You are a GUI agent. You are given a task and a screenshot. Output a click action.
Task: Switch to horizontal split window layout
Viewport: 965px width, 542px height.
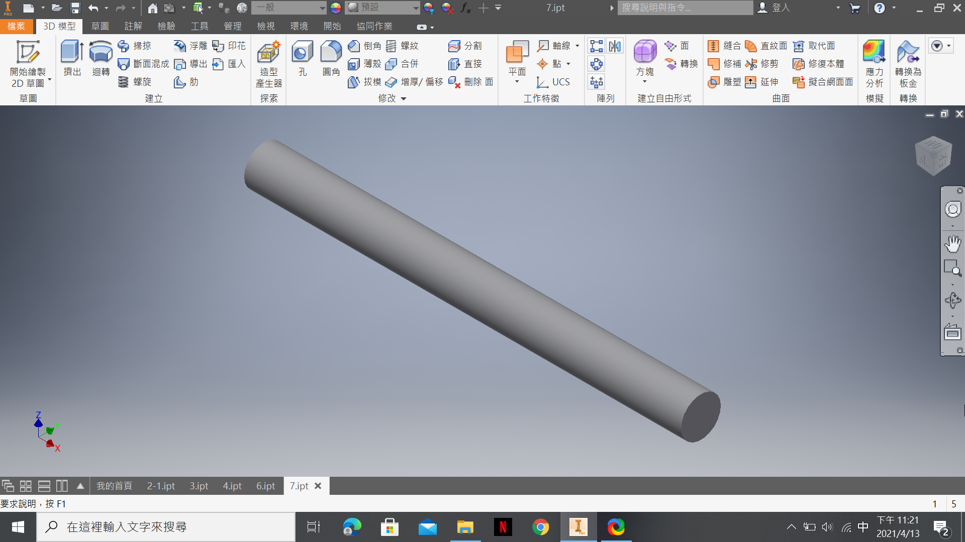[44, 486]
